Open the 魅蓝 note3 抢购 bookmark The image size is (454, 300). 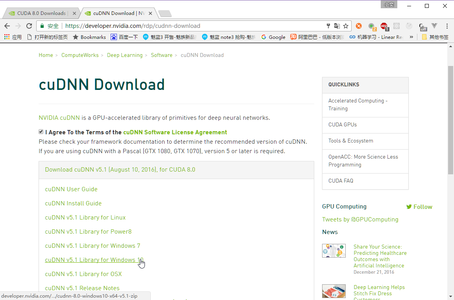pos(229,37)
